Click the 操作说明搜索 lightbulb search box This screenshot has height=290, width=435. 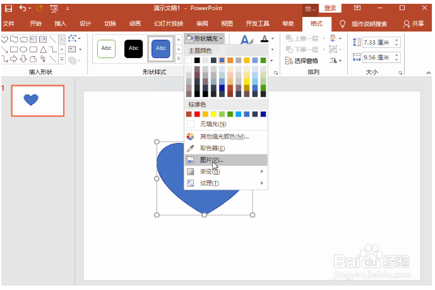(364, 24)
